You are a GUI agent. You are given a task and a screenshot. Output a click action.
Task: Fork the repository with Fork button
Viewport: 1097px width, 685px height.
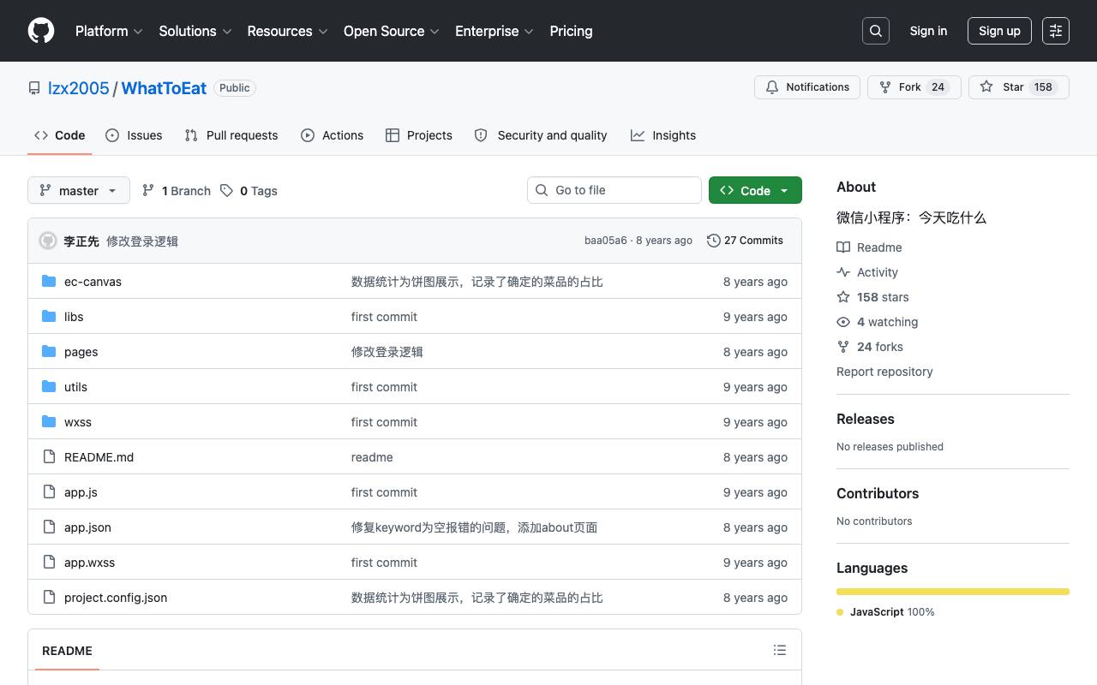(x=914, y=87)
